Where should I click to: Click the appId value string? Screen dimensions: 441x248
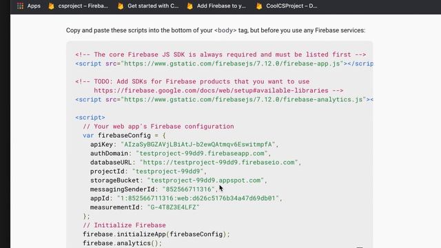pyautogui.click(x=198, y=198)
